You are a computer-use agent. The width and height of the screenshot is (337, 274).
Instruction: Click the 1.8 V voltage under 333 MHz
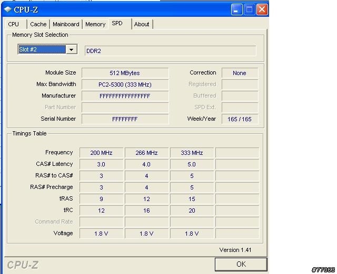pos(192,234)
